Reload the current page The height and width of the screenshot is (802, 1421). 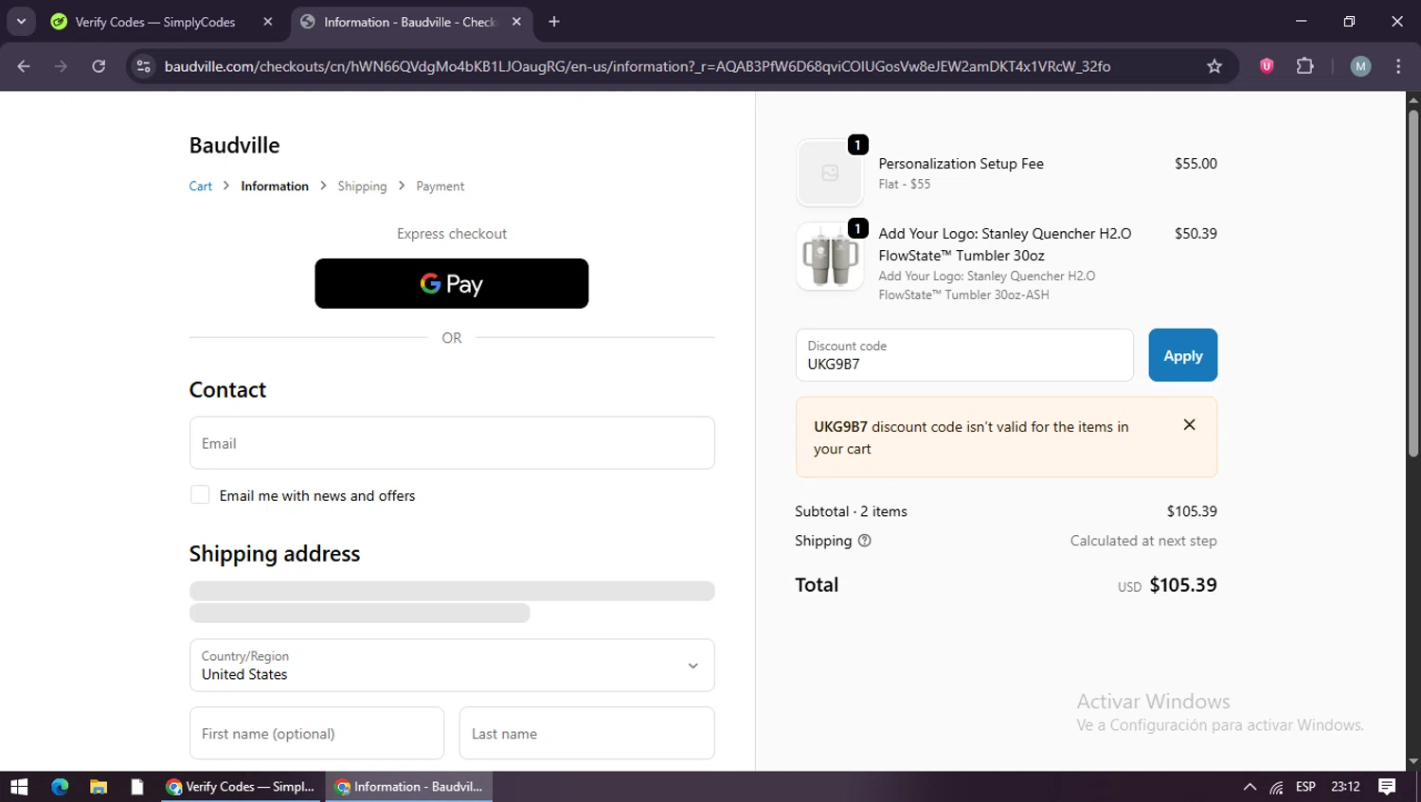[x=99, y=66]
